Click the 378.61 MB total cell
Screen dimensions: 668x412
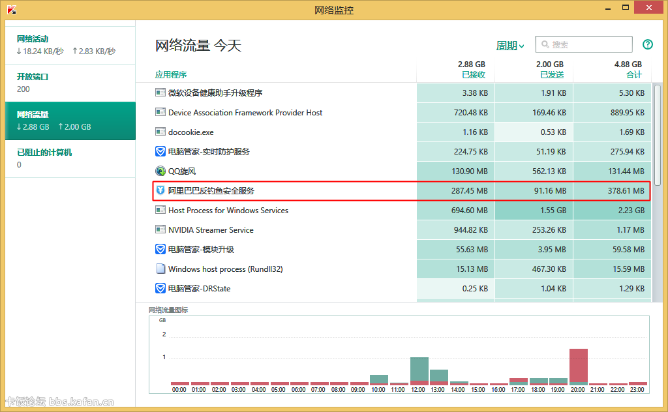tap(612, 190)
